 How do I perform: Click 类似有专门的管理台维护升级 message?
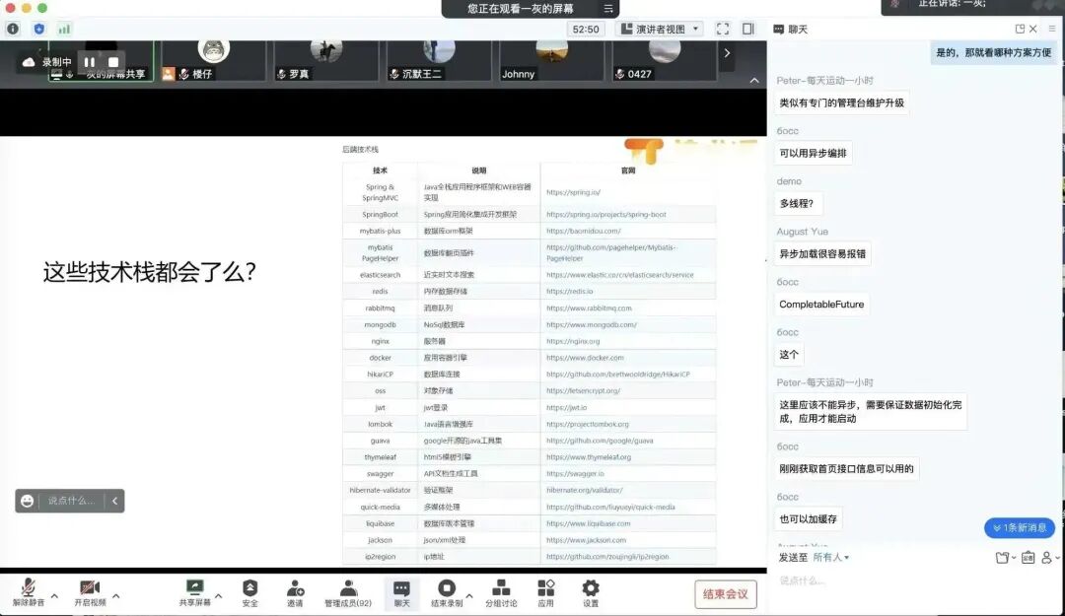click(841, 103)
